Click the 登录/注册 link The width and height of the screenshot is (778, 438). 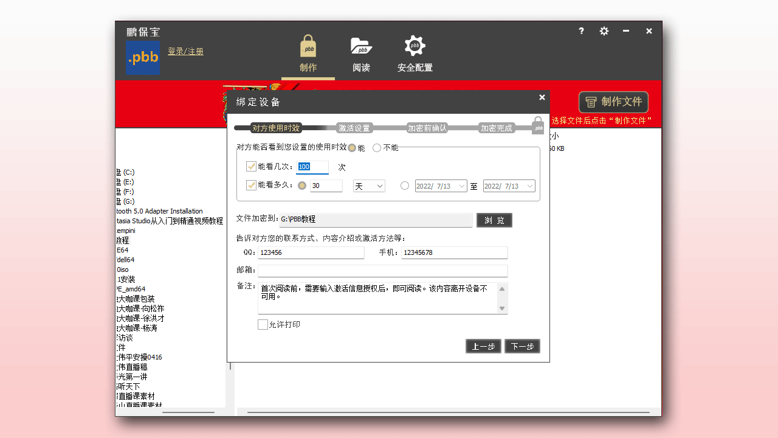tap(185, 51)
